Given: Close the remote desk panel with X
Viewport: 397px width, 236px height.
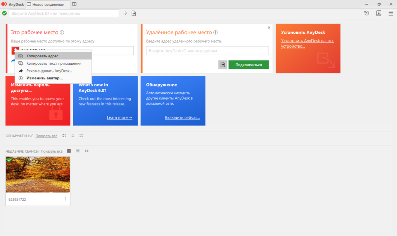Looking at the screenshot, I should [269, 28].
